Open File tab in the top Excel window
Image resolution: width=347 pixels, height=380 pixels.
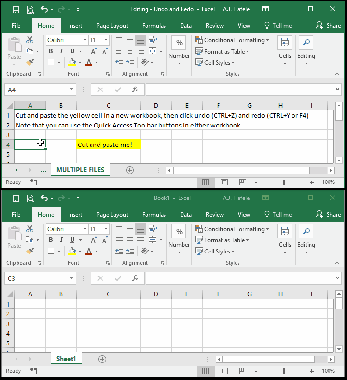pos(16,26)
